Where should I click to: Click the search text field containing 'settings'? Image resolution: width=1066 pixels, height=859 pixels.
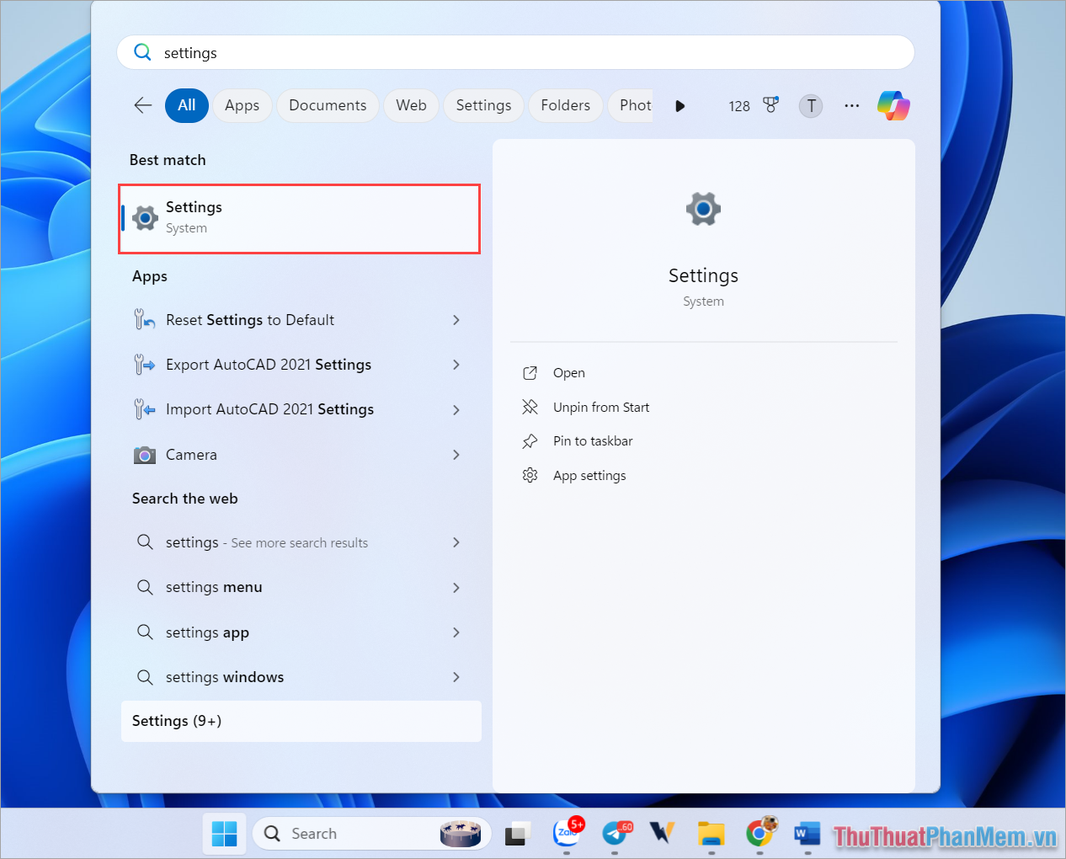click(515, 52)
